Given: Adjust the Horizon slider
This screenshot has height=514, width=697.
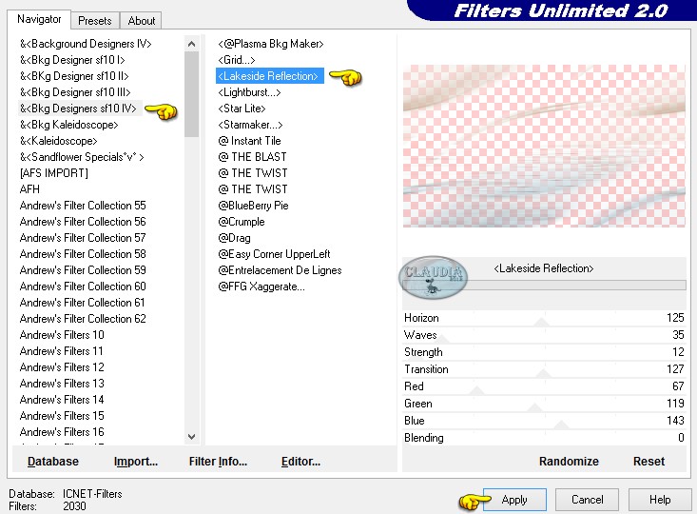Looking at the screenshot, I should tap(544, 318).
